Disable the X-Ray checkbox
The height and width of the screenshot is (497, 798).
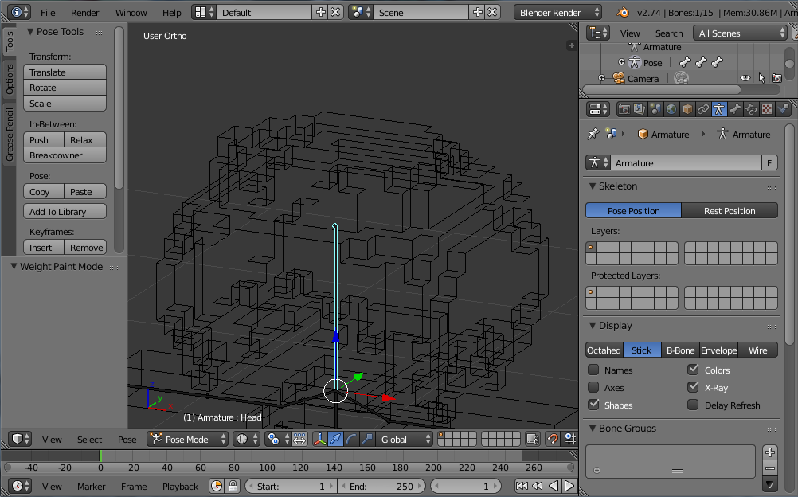[x=694, y=388]
